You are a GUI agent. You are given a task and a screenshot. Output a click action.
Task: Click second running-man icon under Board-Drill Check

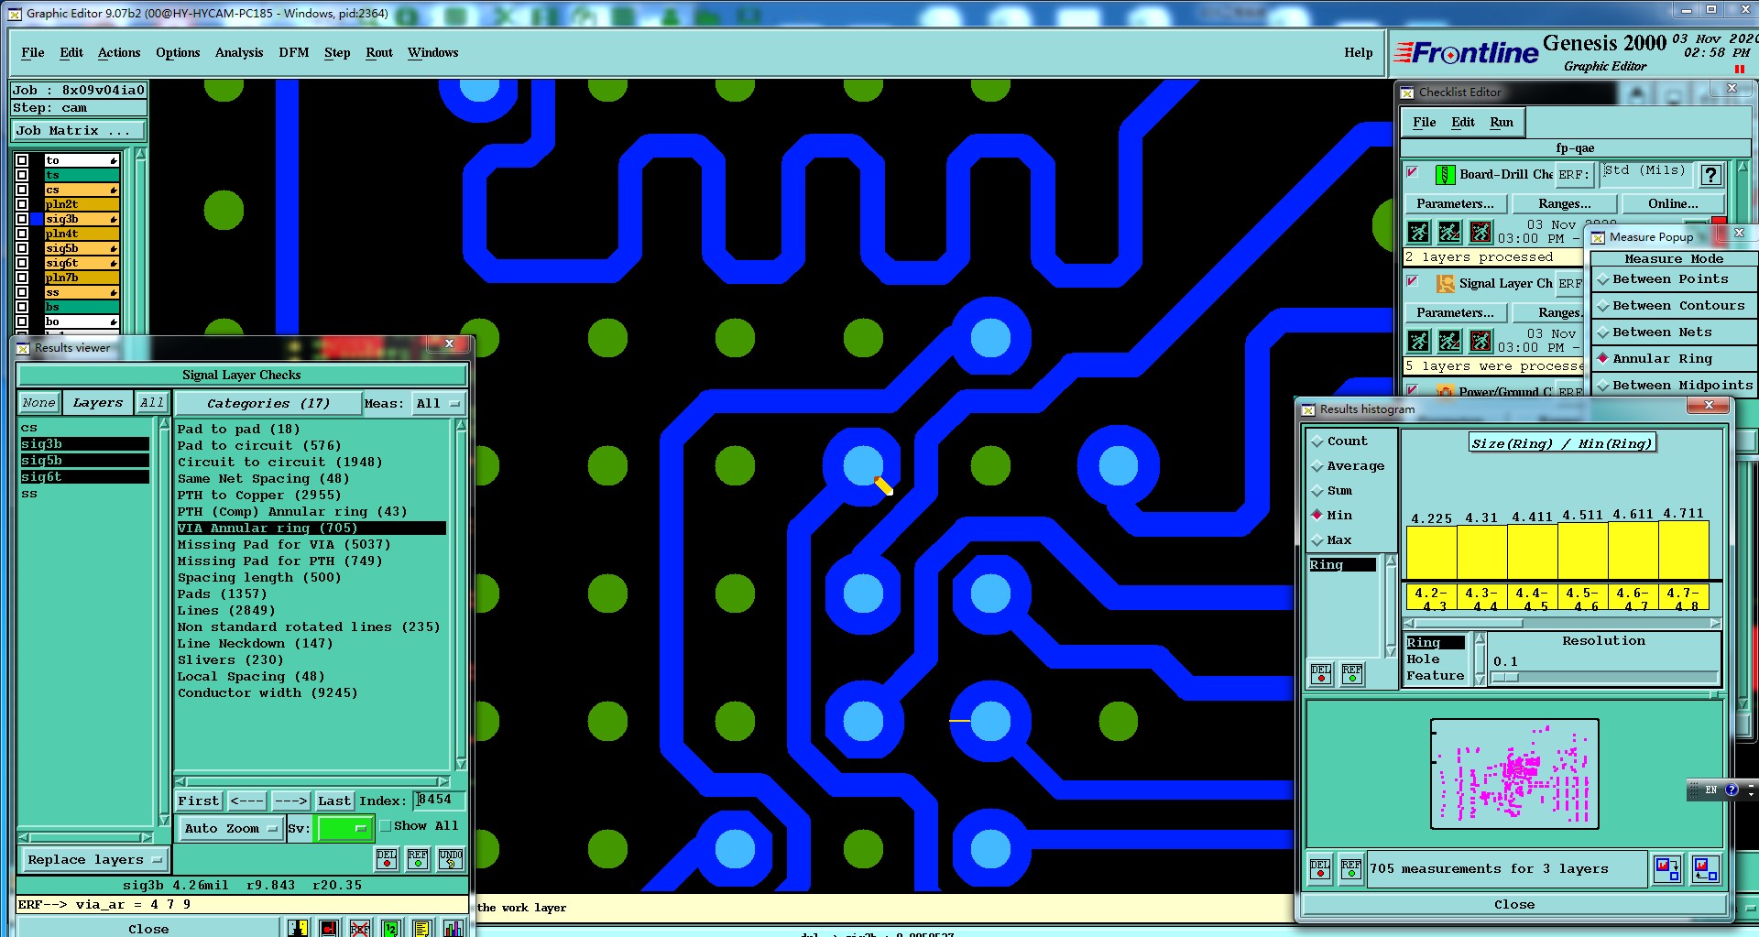1449,232
